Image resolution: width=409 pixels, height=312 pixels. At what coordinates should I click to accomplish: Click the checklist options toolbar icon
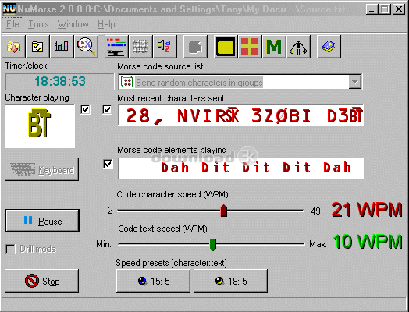(37, 47)
